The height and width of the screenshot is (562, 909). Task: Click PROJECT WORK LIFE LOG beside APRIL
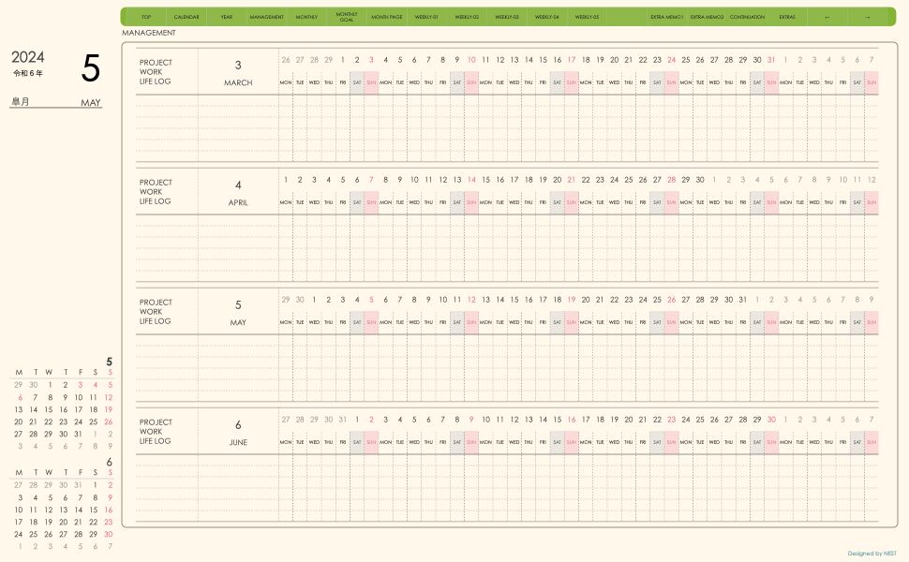point(156,192)
